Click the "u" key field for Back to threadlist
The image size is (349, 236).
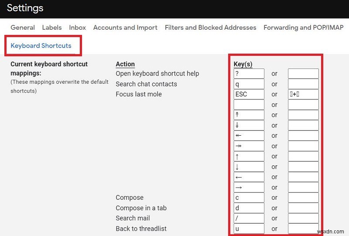249,229
